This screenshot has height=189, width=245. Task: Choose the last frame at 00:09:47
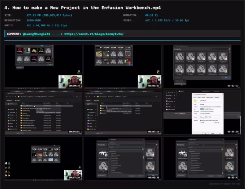coord(202,159)
